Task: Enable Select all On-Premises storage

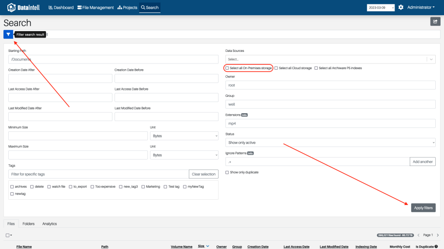Action: [x=227, y=68]
